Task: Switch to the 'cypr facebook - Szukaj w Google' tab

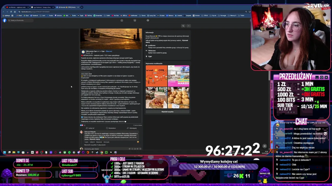Action: [x=42, y=7]
